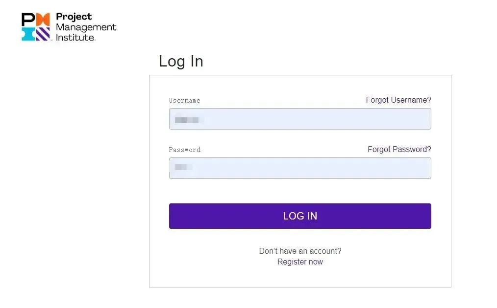The width and height of the screenshot is (497, 308).
Task: Open the Forgot Username? link
Action: point(398,100)
